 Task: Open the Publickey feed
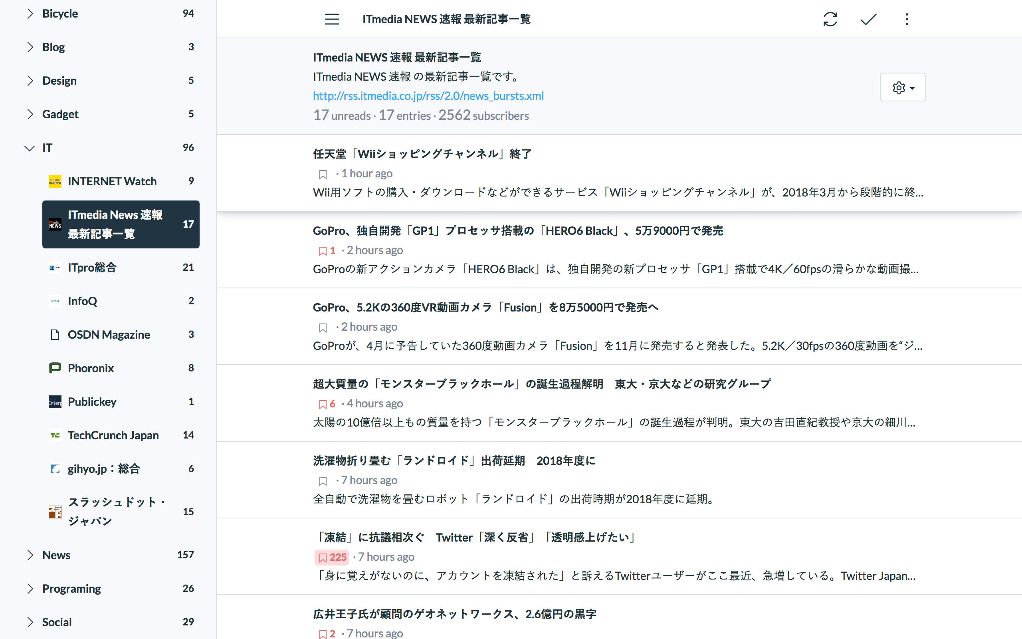(x=121, y=402)
